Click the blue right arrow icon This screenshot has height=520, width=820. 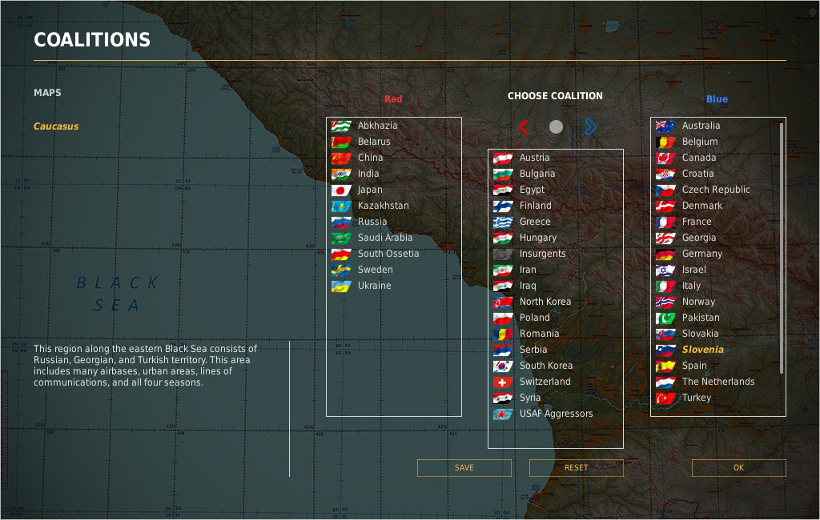[590, 126]
